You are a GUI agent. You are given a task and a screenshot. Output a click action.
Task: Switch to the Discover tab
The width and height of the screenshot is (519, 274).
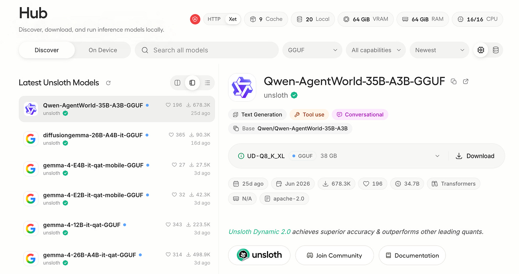pos(47,50)
